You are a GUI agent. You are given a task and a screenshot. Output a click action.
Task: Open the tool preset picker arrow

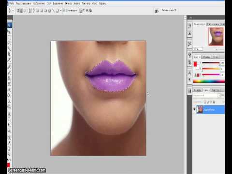[13, 11]
